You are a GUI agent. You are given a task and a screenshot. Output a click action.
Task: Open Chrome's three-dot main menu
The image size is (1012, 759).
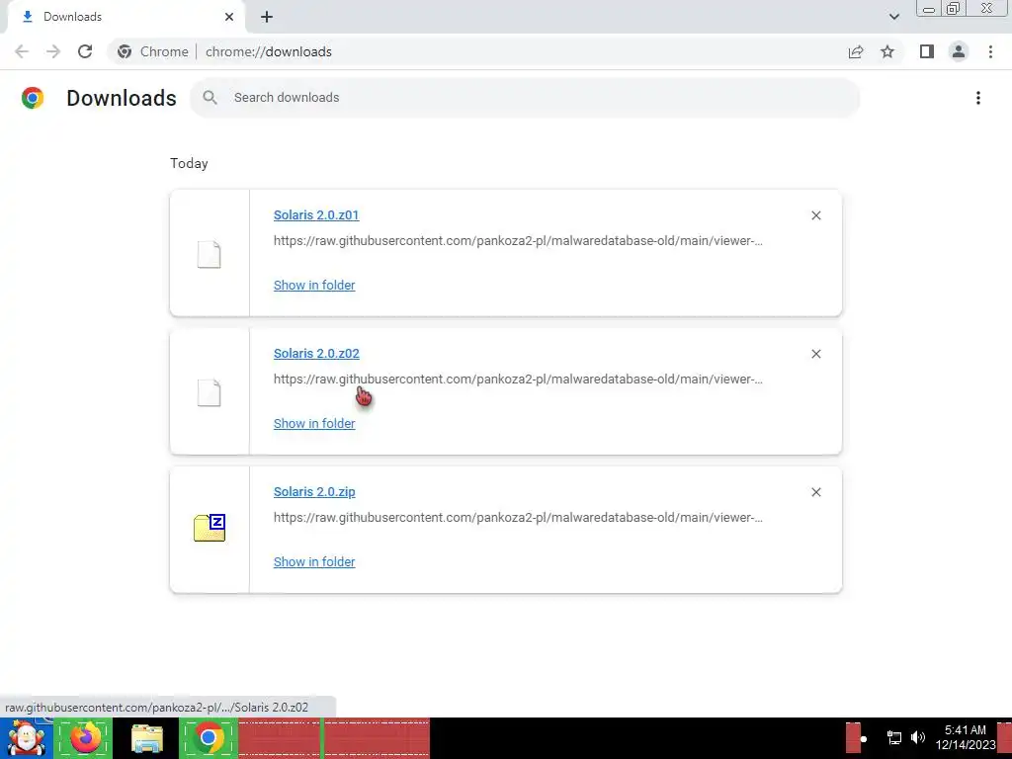990,51
